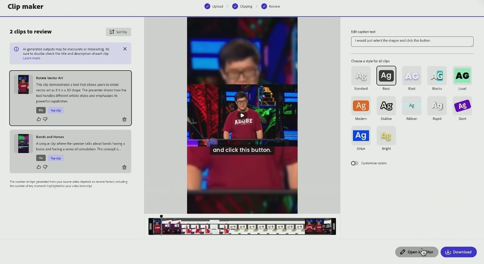Screen dimensions: 484x264
Task: Go to the Upload step
Action: [x=214, y=6]
